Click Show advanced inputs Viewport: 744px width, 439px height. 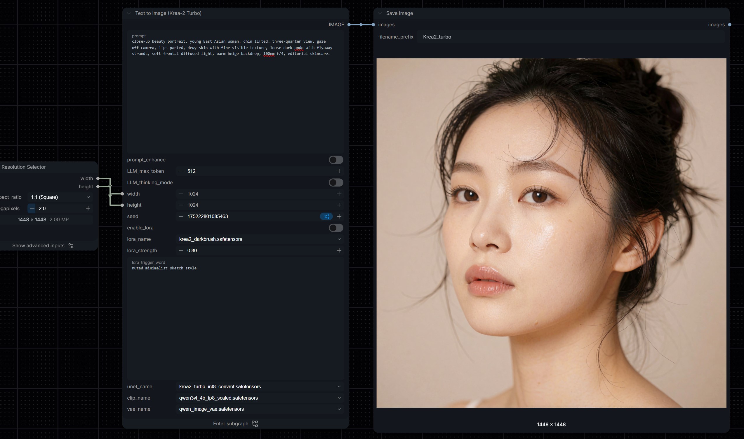pos(43,245)
